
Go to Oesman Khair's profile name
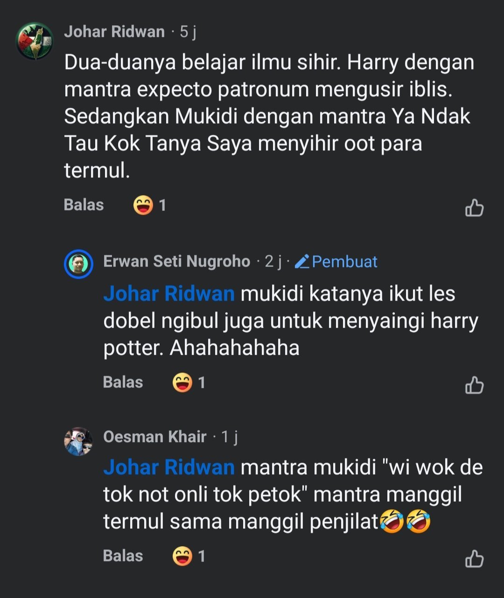pyautogui.click(x=154, y=437)
